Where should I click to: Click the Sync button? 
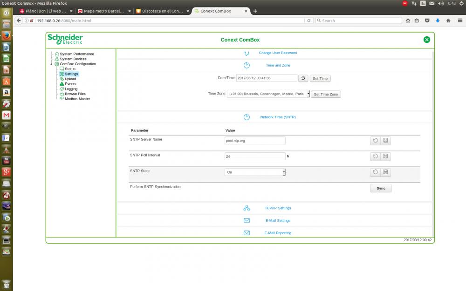pyautogui.click(x=381, y=189)
